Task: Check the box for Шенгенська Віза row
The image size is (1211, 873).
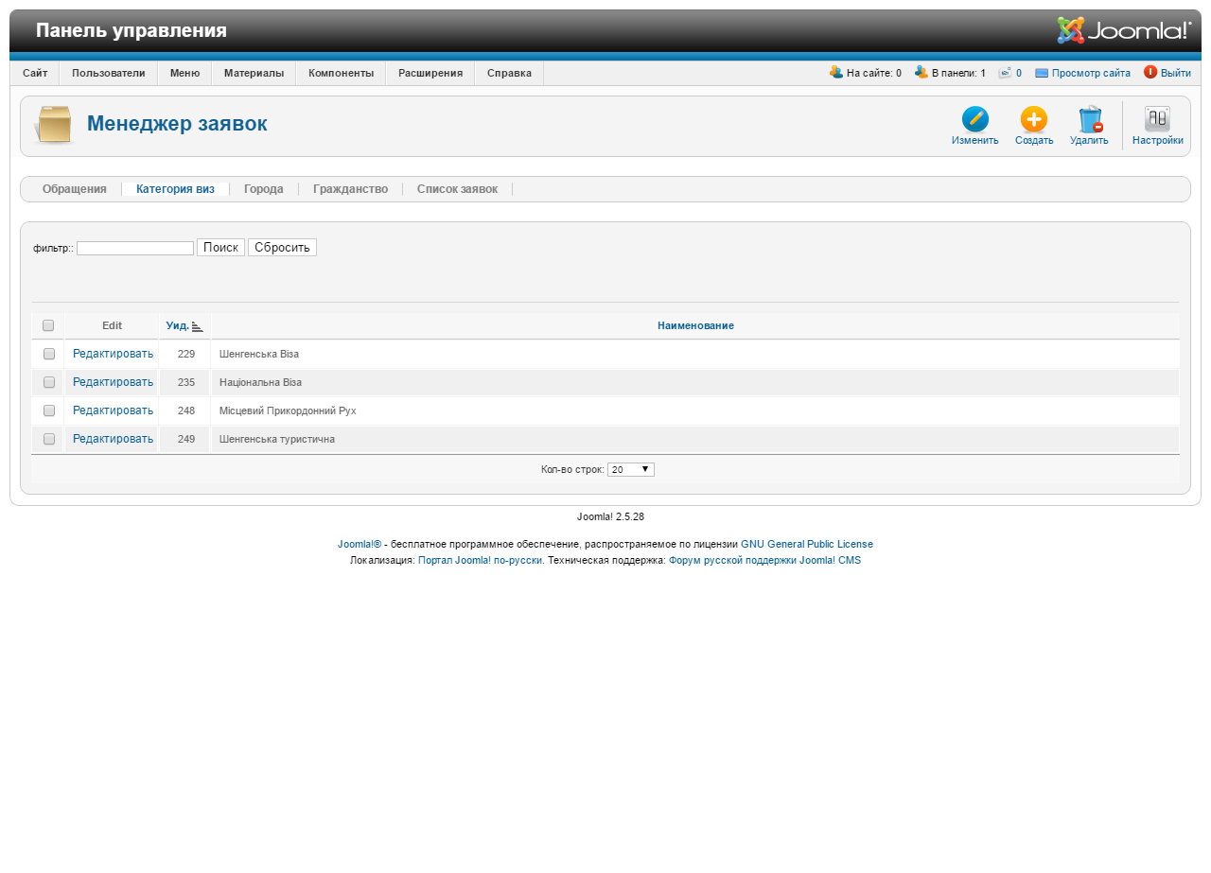Action: tap(49, 354)
